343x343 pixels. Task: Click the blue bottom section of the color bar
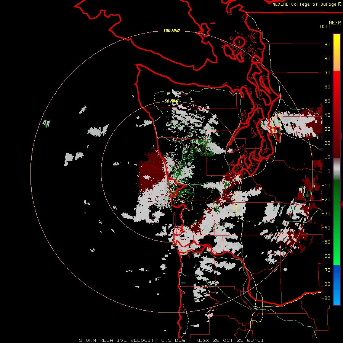[x=337, y=285]
